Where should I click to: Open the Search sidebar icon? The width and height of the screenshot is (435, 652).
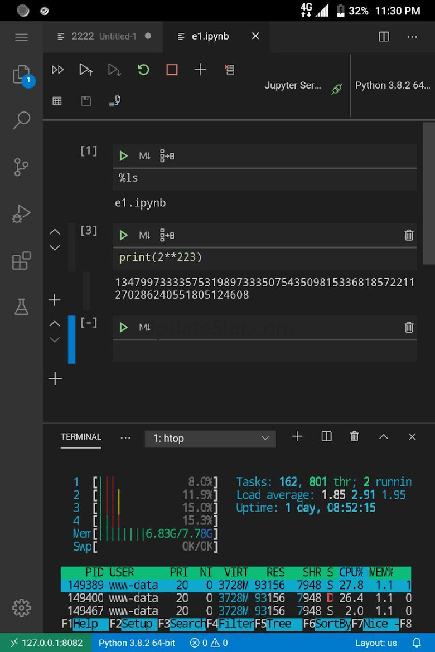click(x=22, y=120)
